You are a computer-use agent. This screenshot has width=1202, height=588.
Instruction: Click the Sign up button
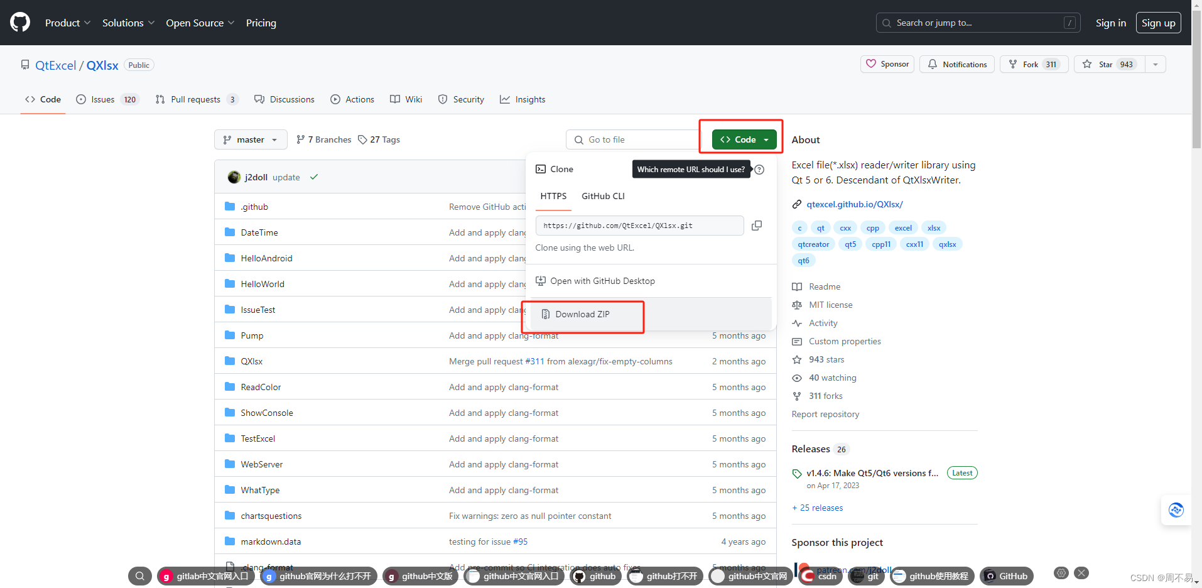[x=1159, y=23]
